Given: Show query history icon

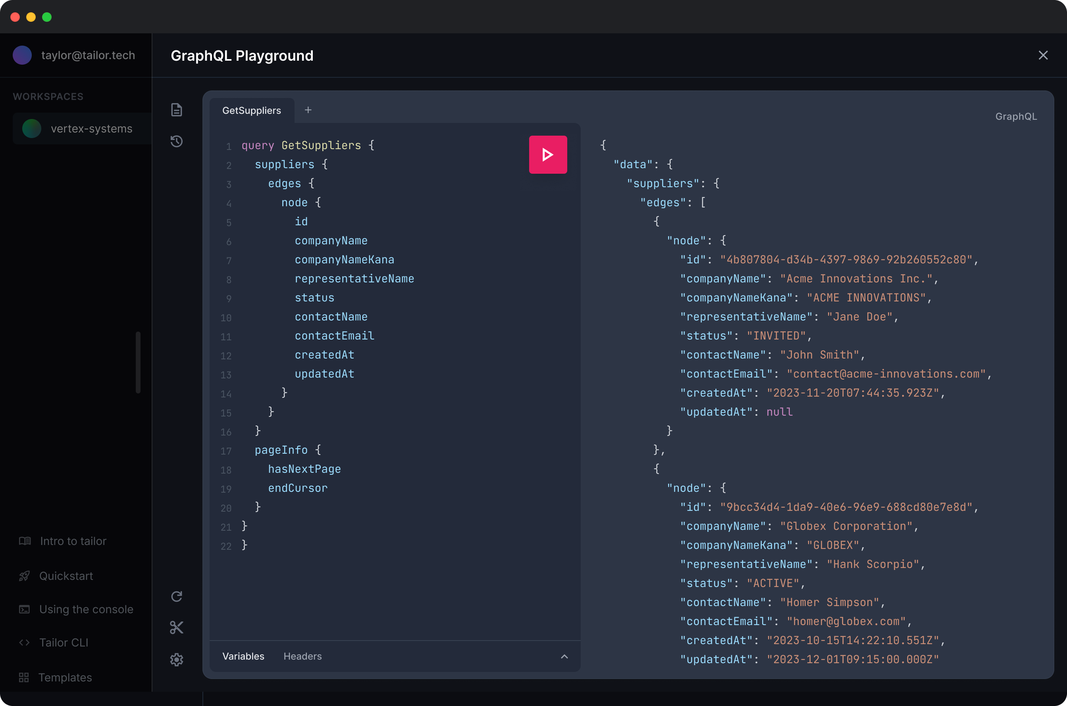Looking at the screenshot, I should click(x=177, y=141).
